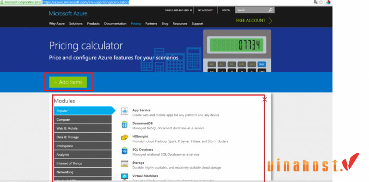The height and width of the screenshot is (182, 369).
Task: Open the Partners menu
Action: 151,23
